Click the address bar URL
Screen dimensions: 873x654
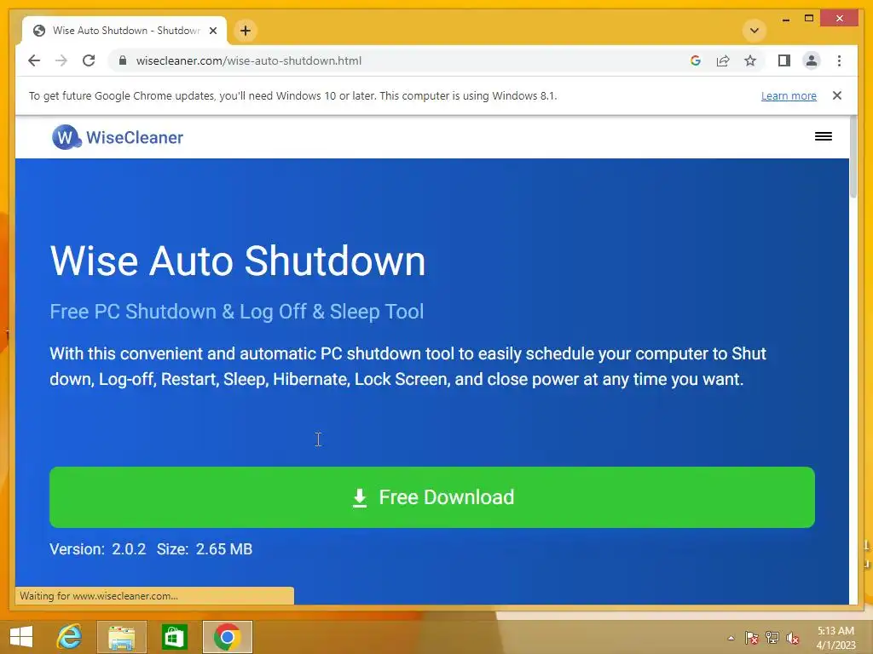point(249,60)
